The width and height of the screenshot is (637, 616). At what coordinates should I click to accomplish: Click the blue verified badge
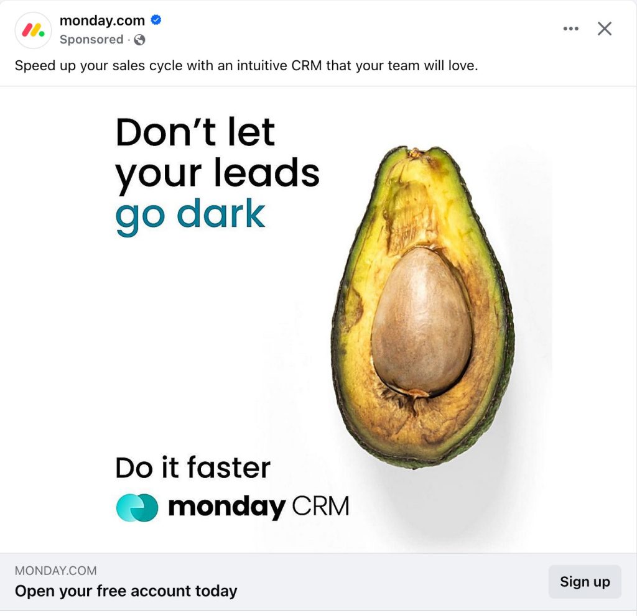pyautogui.click(x=156, y=19)
